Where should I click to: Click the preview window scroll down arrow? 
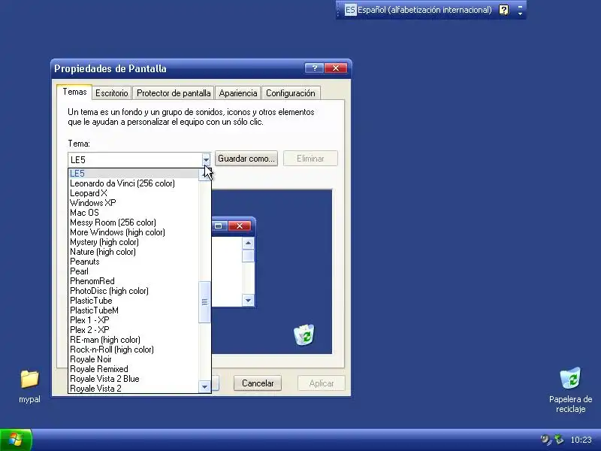coord(248,300)
